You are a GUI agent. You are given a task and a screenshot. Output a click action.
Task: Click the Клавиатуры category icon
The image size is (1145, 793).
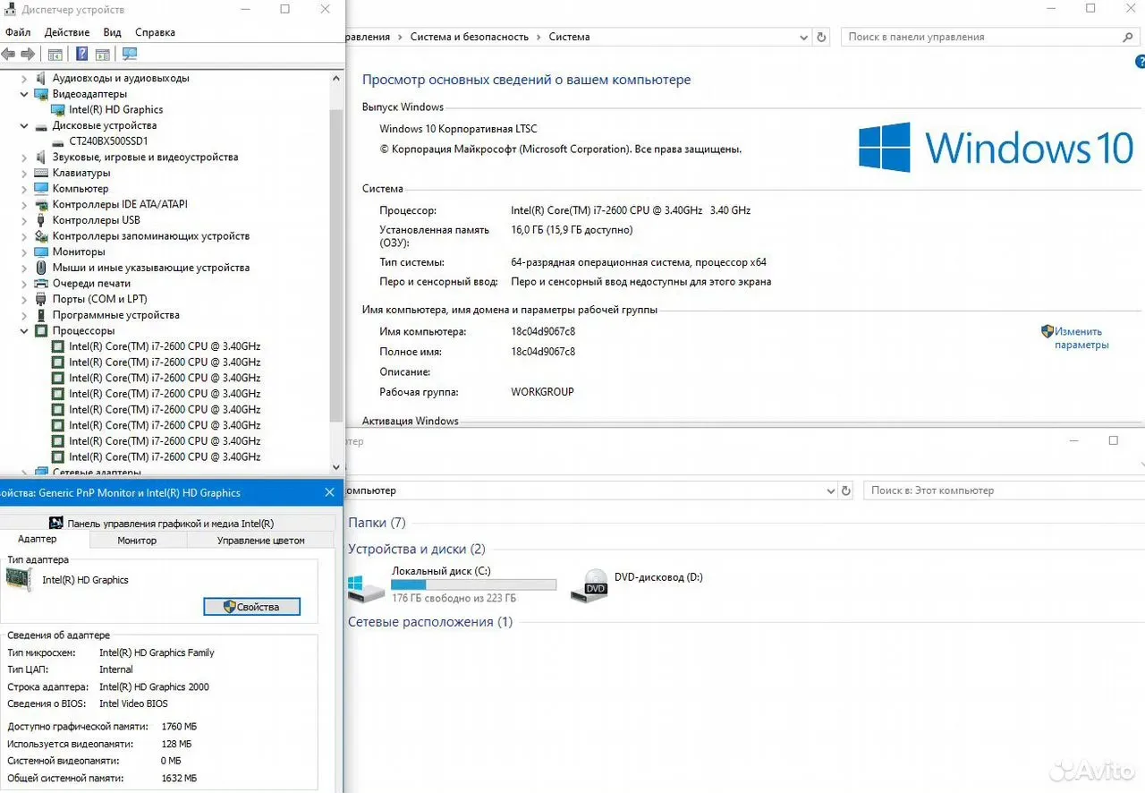click(x=41, y=173)
